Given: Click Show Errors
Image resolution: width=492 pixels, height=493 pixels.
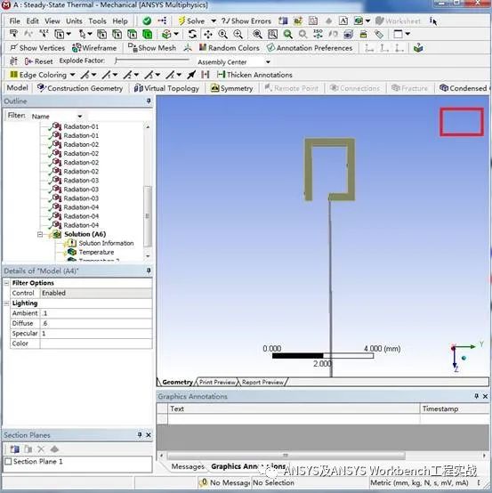Looking at the screenshot, I should click(x=246, y=21).
